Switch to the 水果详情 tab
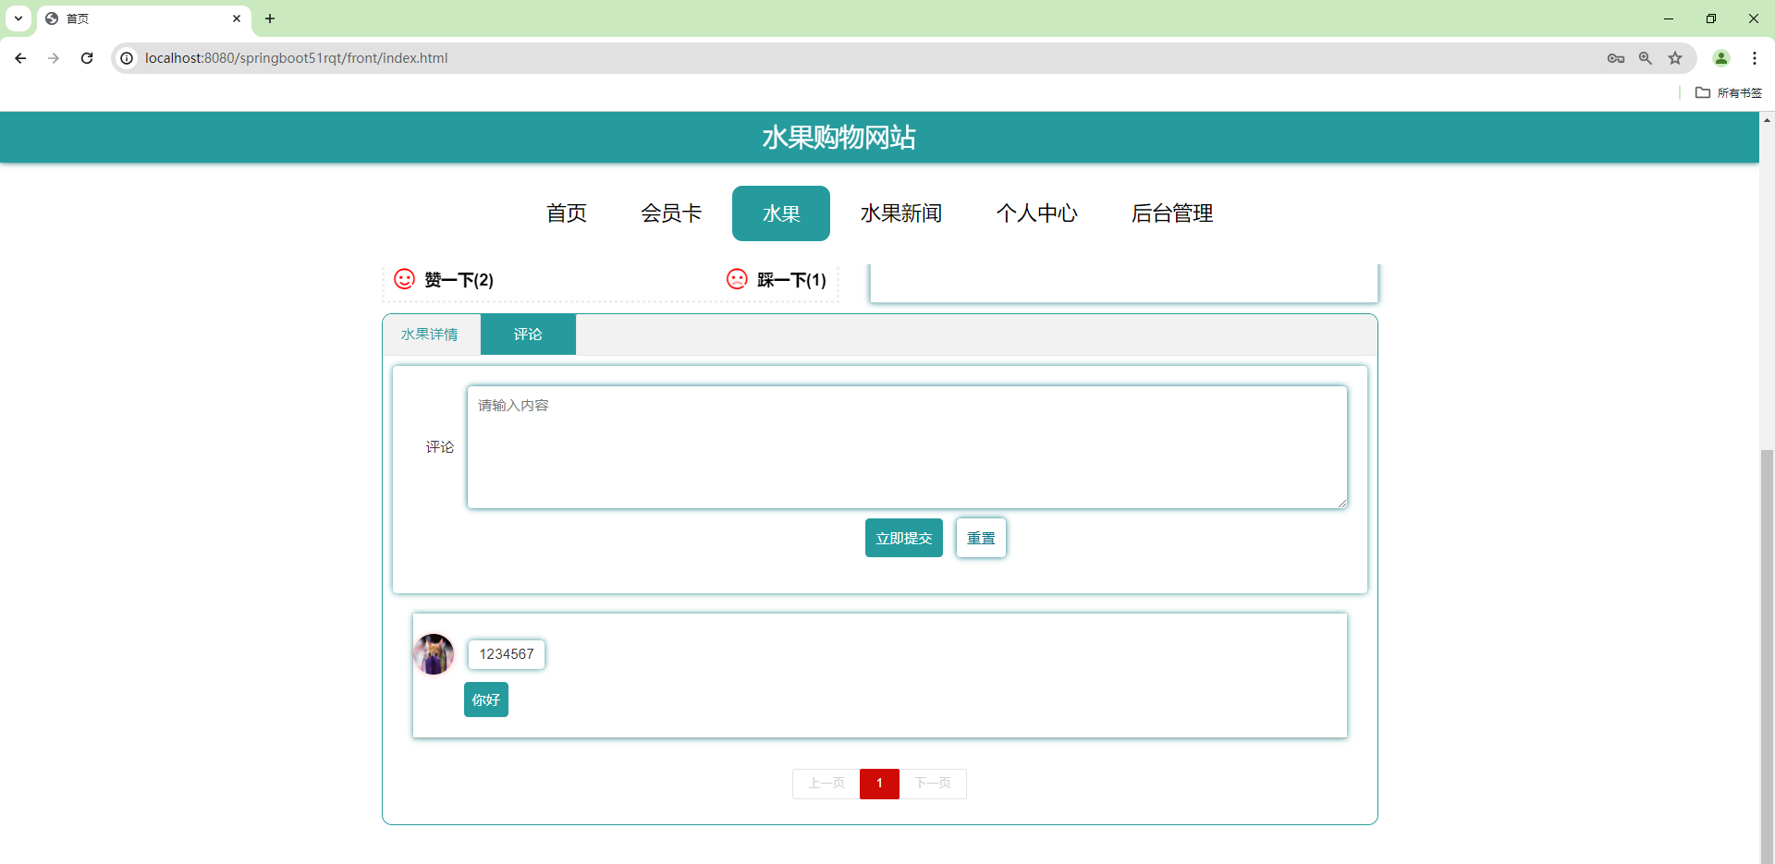Screen dimensions: 1775x864 click(x=430, y=334)
